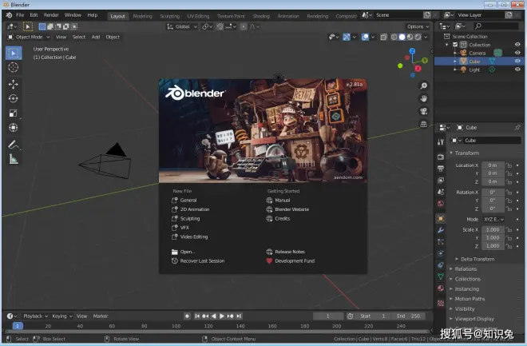
Task: Open the Texture properties tab
Action: point(441,304)
